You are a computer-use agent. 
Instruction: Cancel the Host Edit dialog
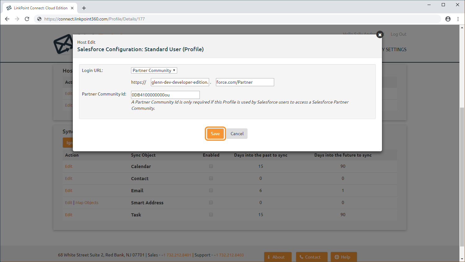237,134
